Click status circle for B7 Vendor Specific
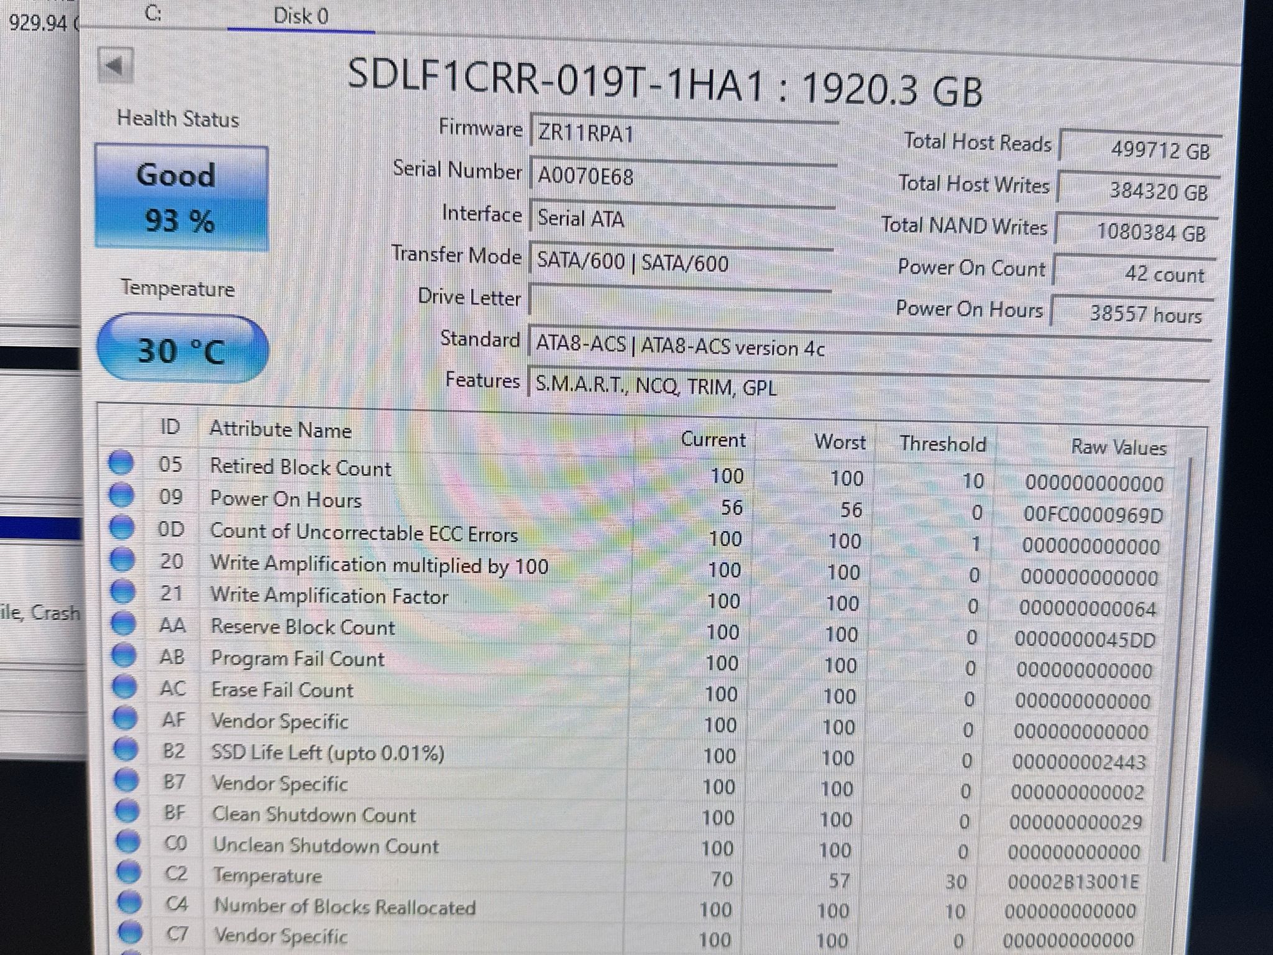The image size is (1273, 955). 127,780
